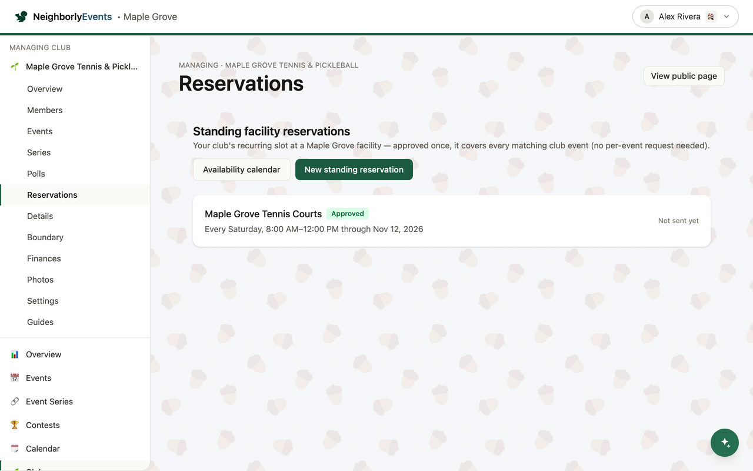Create a New standing reservation
Screen dimensions: 753x471
pyautogui.click(x=354, y=170)
